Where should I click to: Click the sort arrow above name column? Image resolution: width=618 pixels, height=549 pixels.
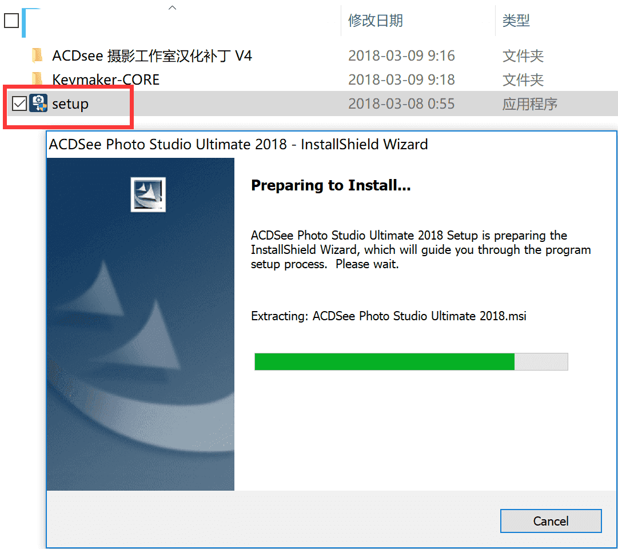[x=172, y=7]
